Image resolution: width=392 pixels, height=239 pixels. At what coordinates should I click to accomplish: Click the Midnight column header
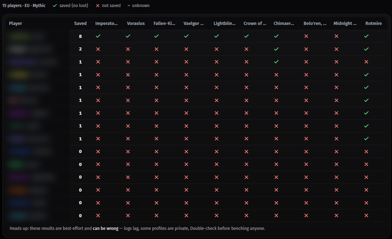[x=345, y=24]
